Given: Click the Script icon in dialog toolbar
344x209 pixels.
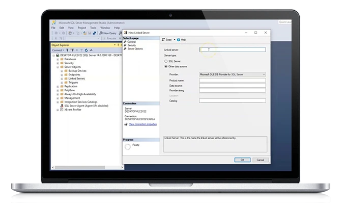Looking at the screenshot, I should click(x=163, y=39).
